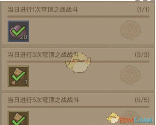Click the small chick beside the 3DMGAME logo

(113, 118)
